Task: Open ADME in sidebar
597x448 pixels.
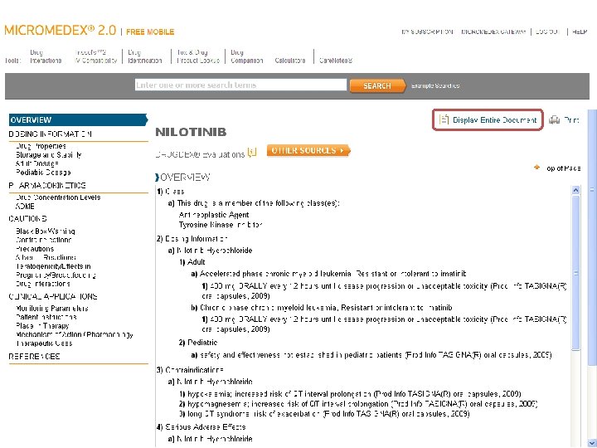Action: pos(25,206)
